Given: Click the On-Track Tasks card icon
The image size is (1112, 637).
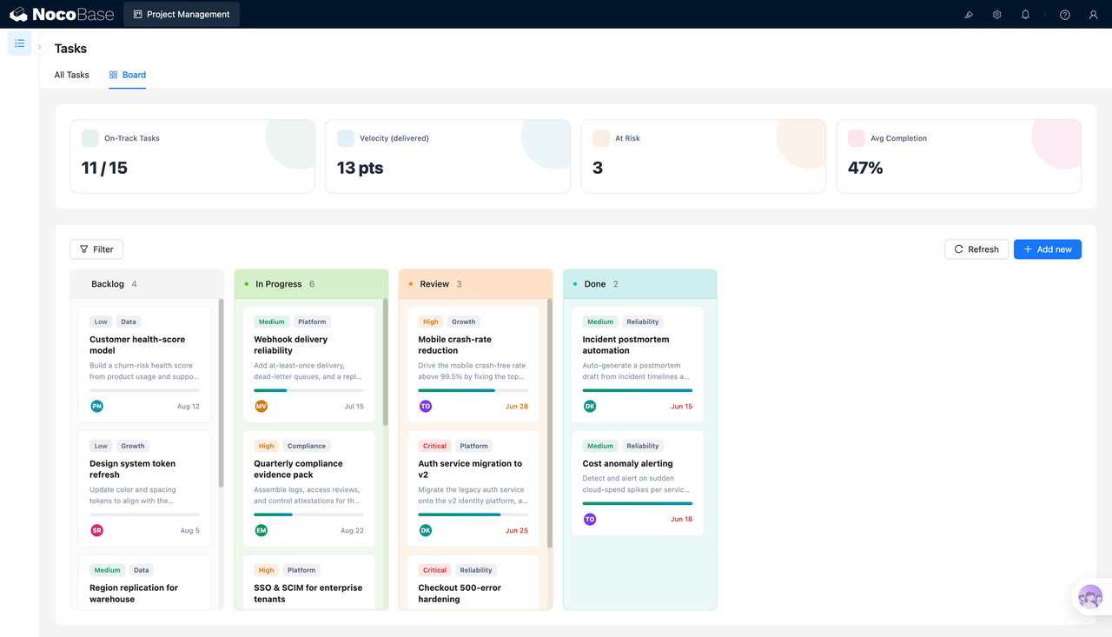Looking at the screenshot, I should [89, 138].
